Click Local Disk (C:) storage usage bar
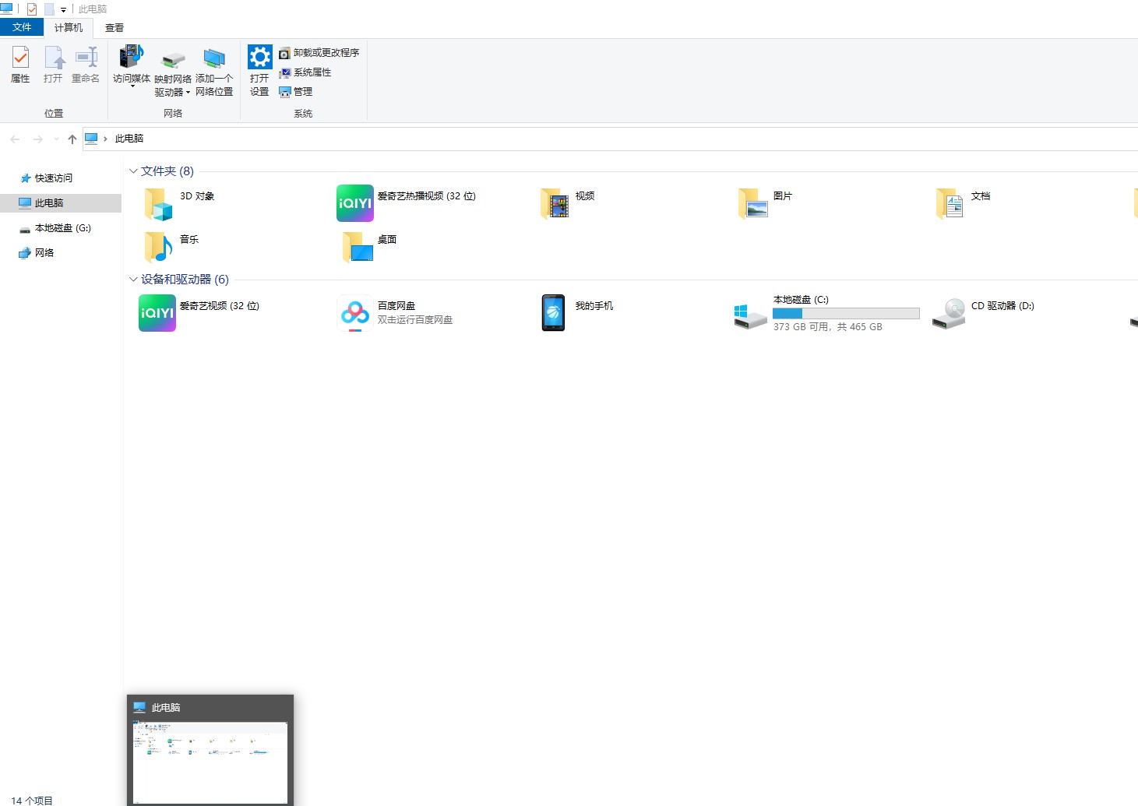This screenshot has width=1138, height=806. 846,313
